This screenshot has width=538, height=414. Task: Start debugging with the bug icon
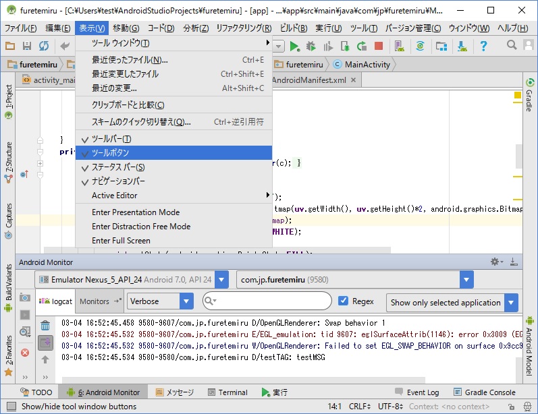pyautogui.click(x=311, y=46)
